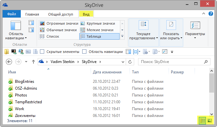The width and height of the screenshot is (217, 127).
Task: Go up one folder level arrow
Action: [x=33, y=62]
